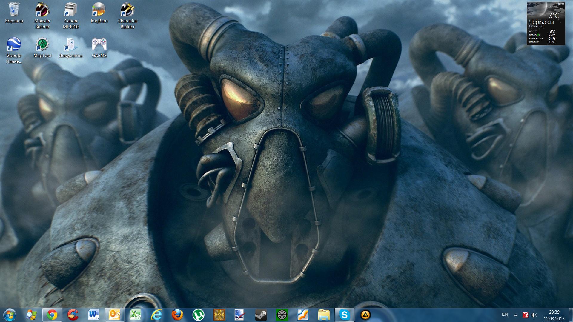Image resolution: width=573 pixels, height=322 pixels.
Task: Open the volume speaker control
Action: point(534,315)
